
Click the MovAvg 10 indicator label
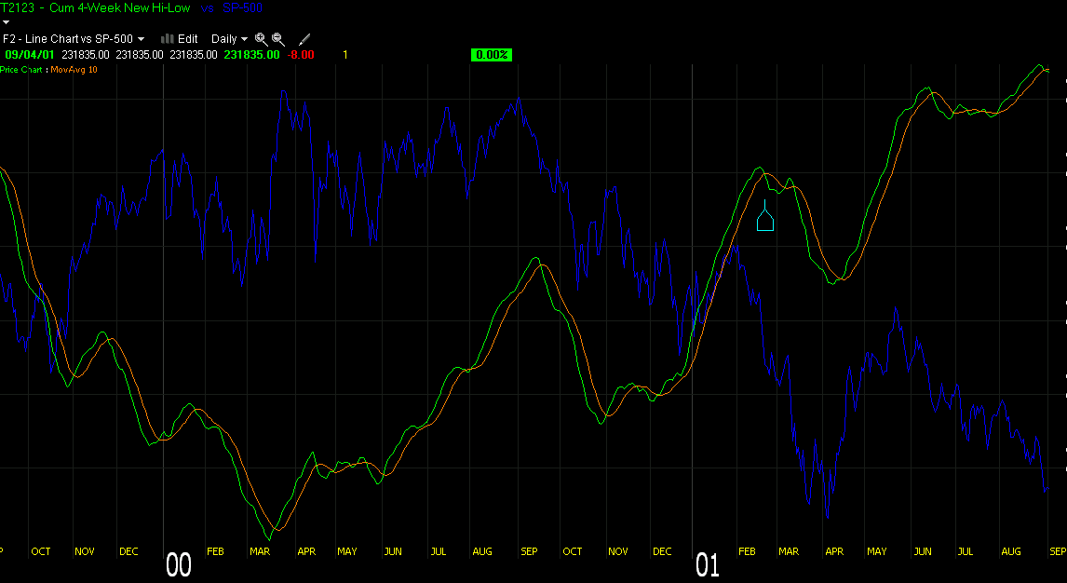[74, 70]
